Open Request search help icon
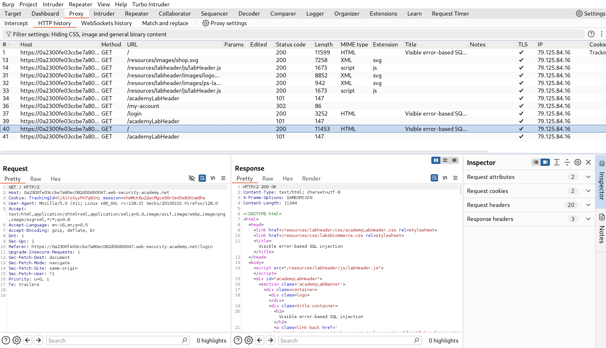The image size is (606, 348). coord(6,340)
